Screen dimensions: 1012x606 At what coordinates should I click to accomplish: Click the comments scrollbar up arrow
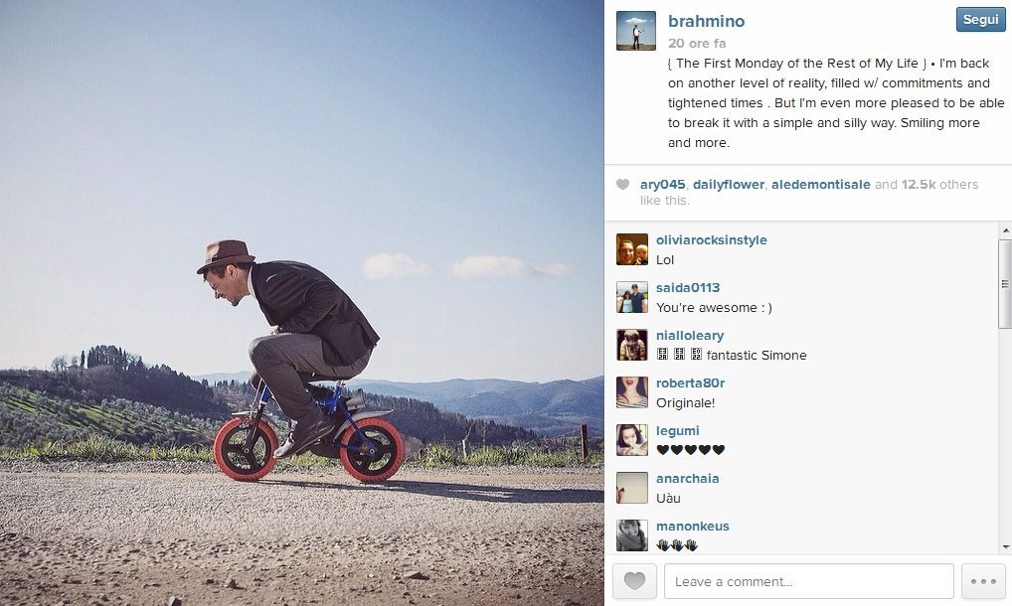[1005, 230]
